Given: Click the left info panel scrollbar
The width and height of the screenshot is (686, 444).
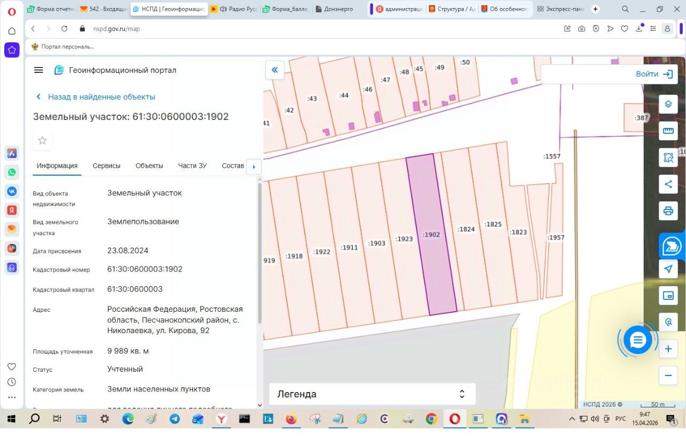Looking at the screenshot, I should 260,253.
